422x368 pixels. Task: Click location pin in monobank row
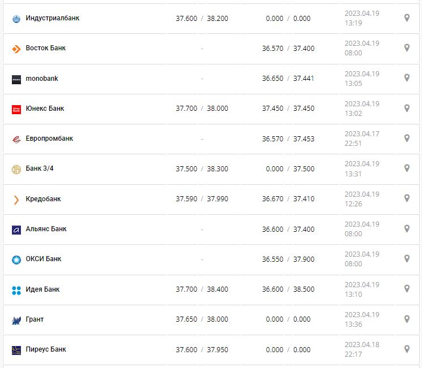coord(407,78)
